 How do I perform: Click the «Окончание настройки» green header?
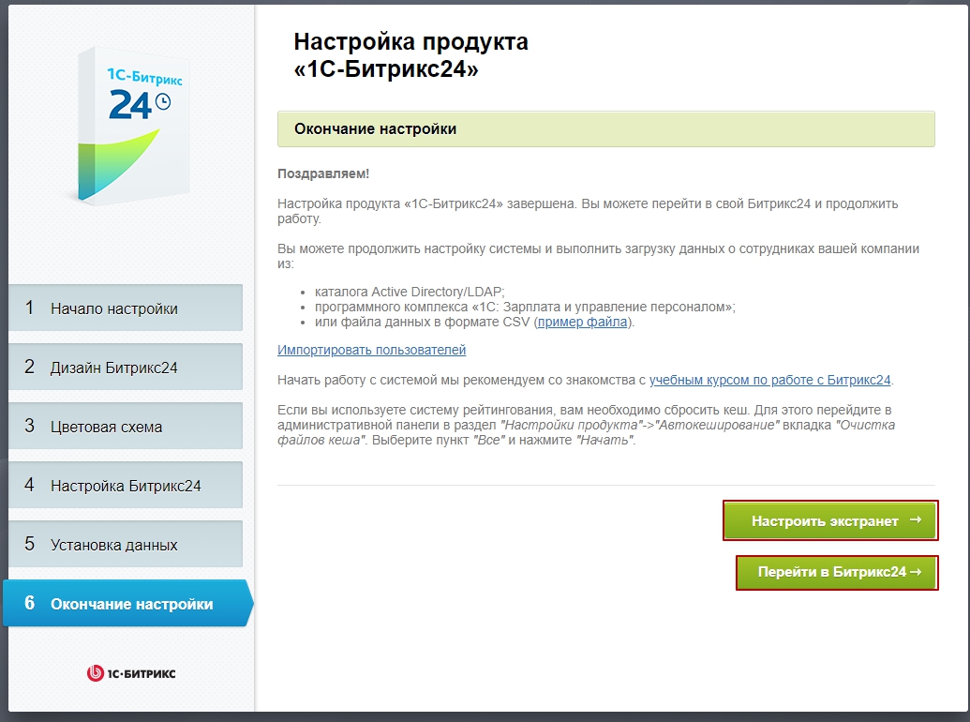(605, 128)
